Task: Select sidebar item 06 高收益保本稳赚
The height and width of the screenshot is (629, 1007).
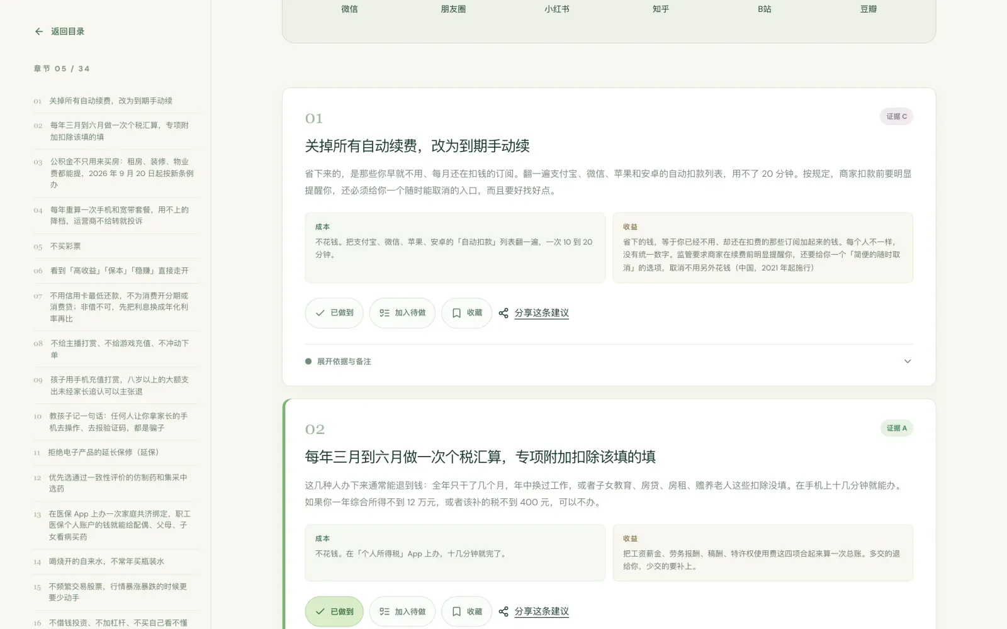Action: point(116,271)
